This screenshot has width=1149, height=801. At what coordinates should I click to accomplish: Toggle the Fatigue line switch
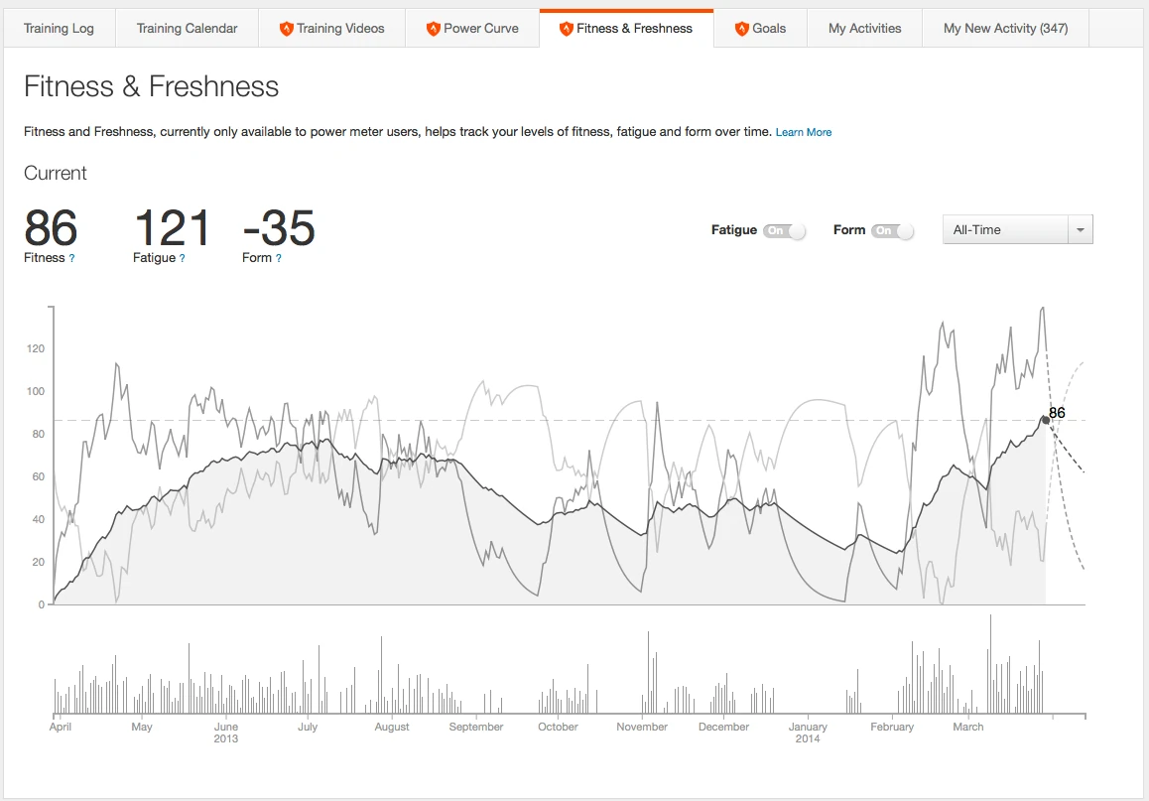click(x=784, y=230)
